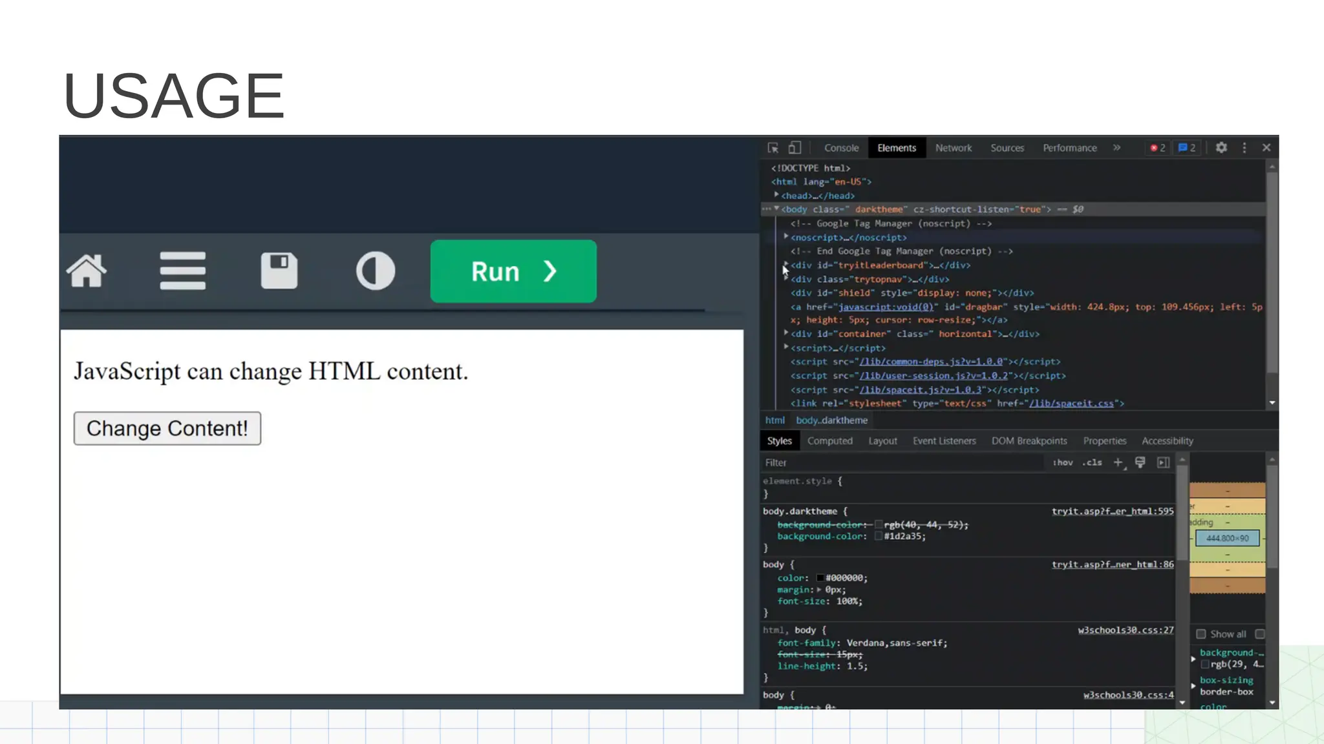Click the W3Schools home icon
The image size is (1324, 744).
point(87,271)
